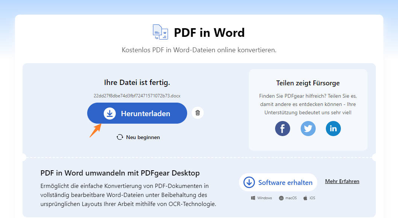Click the Kostenlos PDF in Word-Dateien subtitle

(x=199, y=50)
